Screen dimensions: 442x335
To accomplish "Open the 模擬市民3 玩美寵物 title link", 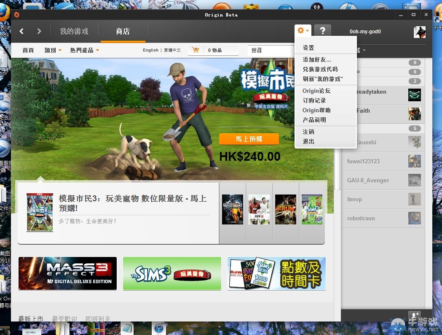I will click(133, 203).
